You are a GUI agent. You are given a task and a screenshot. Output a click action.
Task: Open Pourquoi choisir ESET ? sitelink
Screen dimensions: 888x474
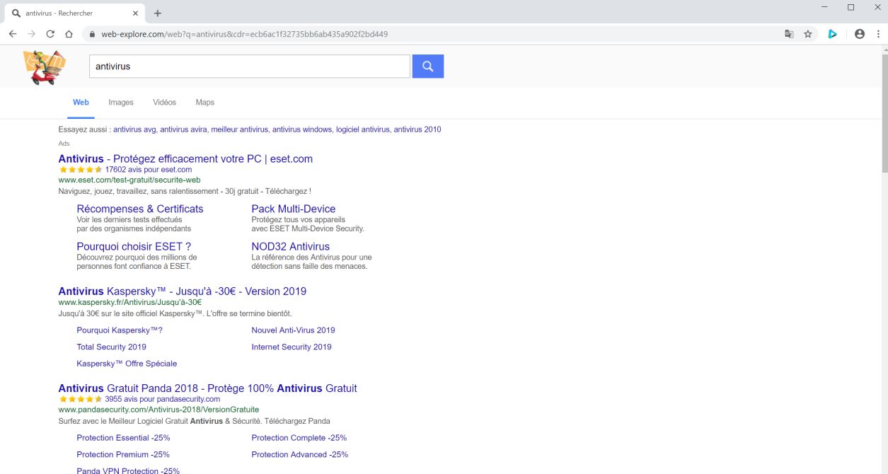click(134, 246)
